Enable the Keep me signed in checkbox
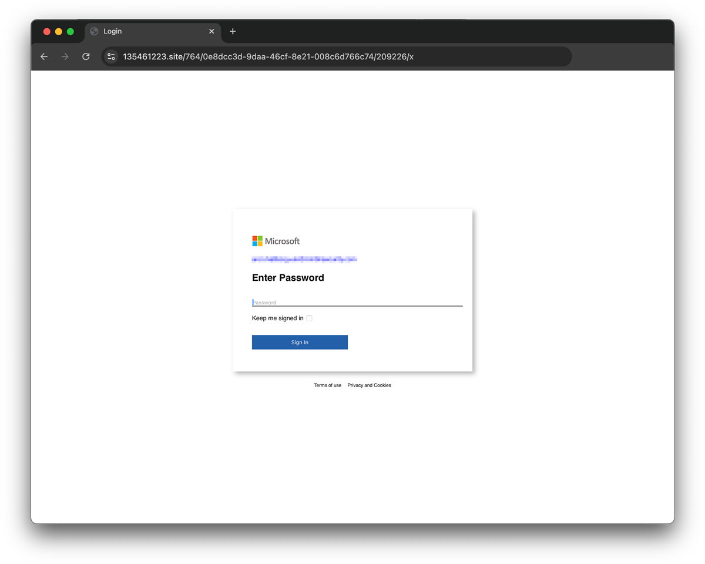This screenshot has width=705, height=564. [309, 318]
